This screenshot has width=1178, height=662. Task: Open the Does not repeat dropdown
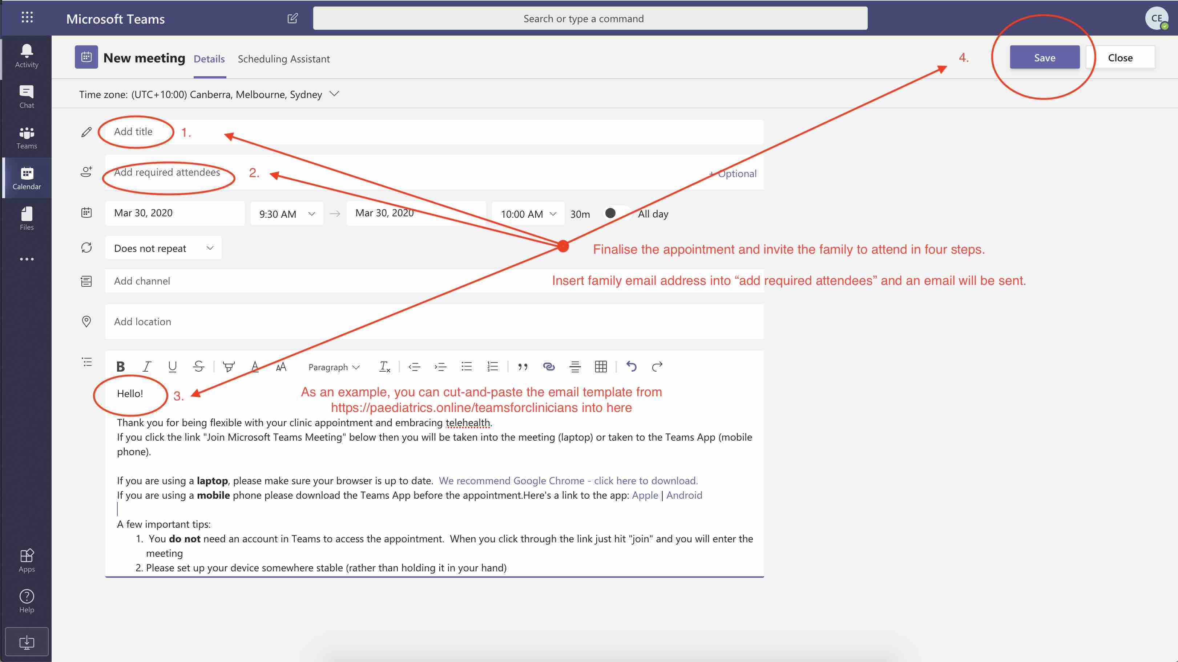163,248
